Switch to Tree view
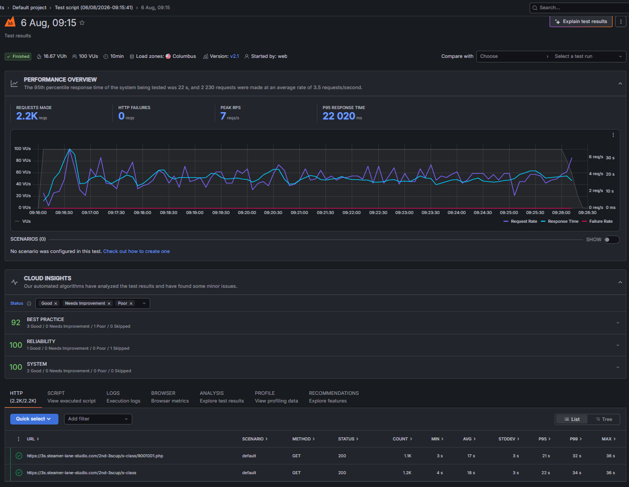This screenshot has width=629, height=487. tap(604, 419)
